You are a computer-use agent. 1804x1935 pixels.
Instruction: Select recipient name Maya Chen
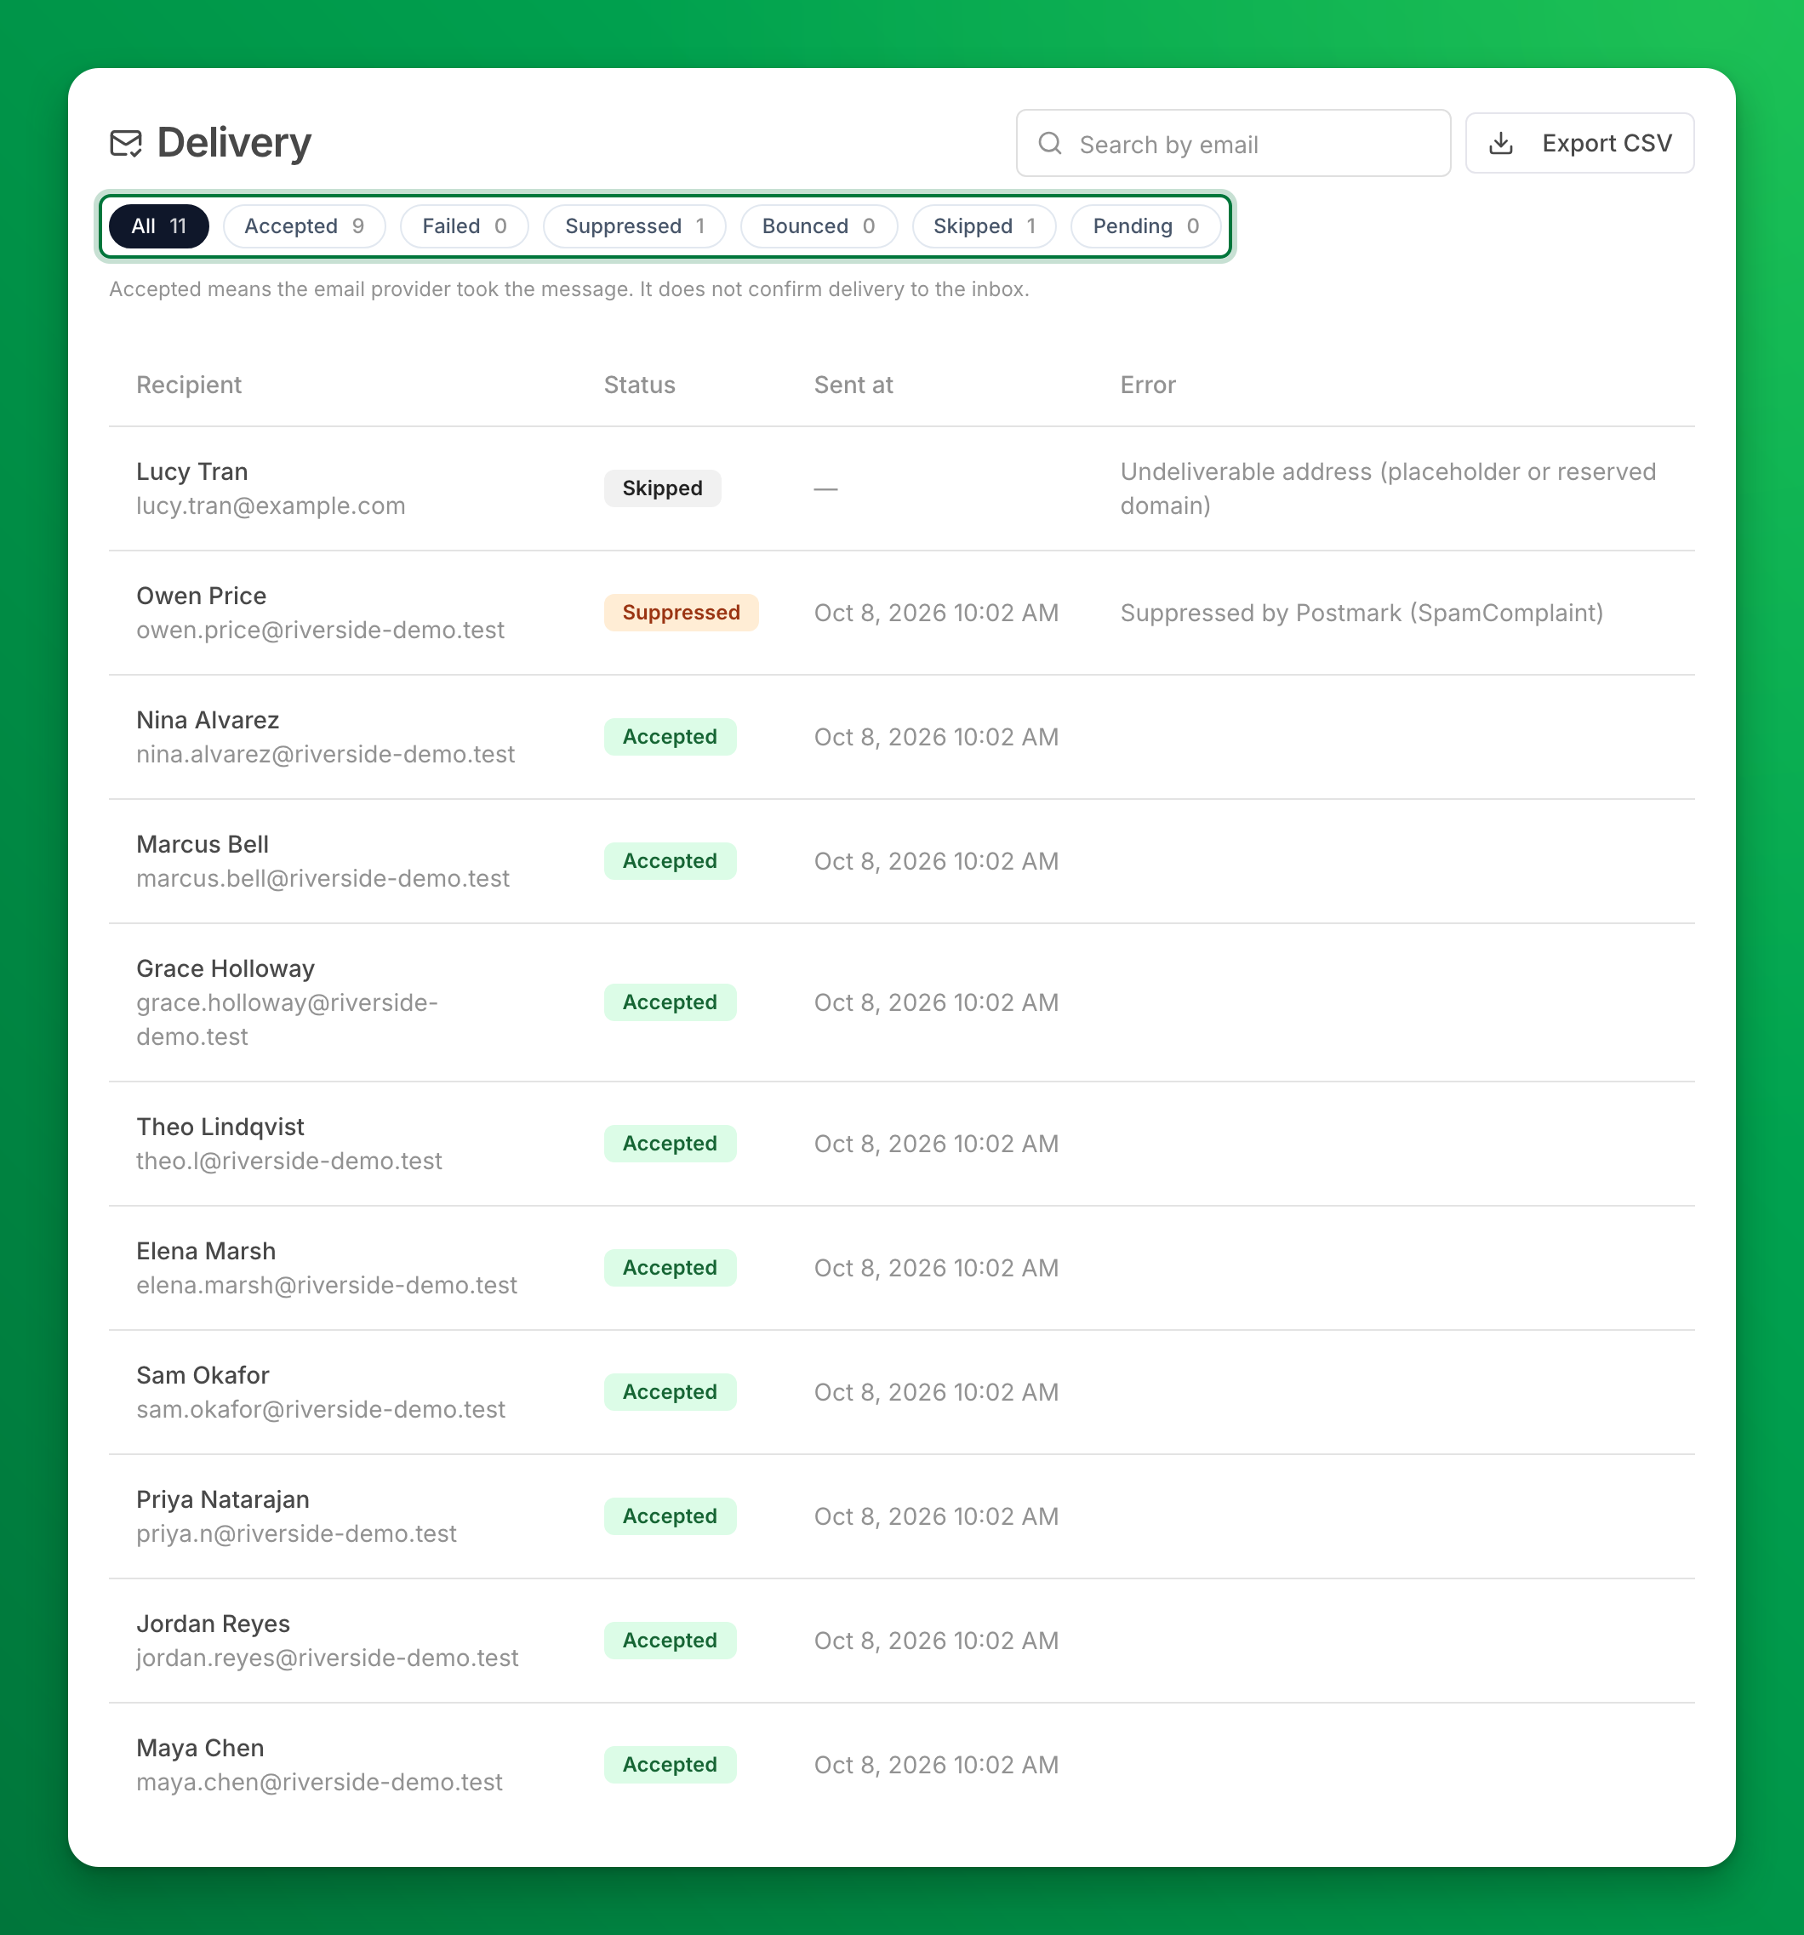[200, 1748]
